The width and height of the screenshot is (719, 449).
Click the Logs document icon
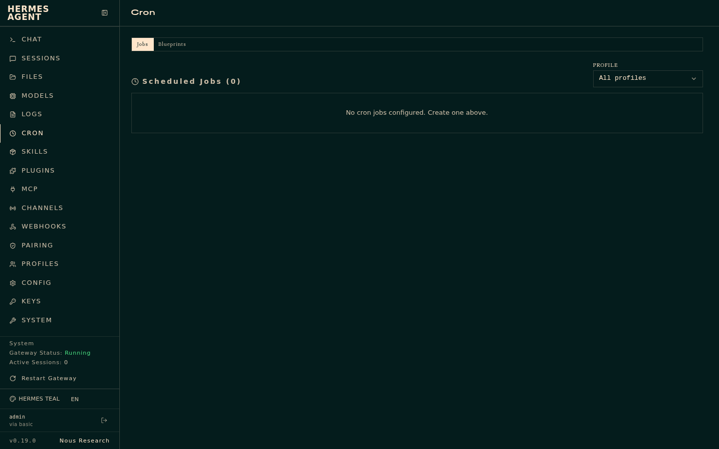coord(13,114)
